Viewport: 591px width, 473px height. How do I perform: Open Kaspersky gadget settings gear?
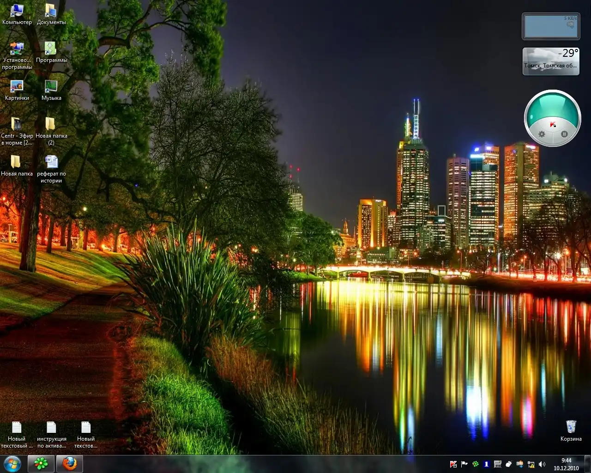(542, 134)
